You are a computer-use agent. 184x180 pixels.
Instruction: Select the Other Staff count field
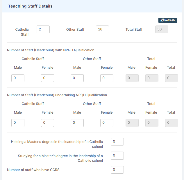(x=102, y=29)
